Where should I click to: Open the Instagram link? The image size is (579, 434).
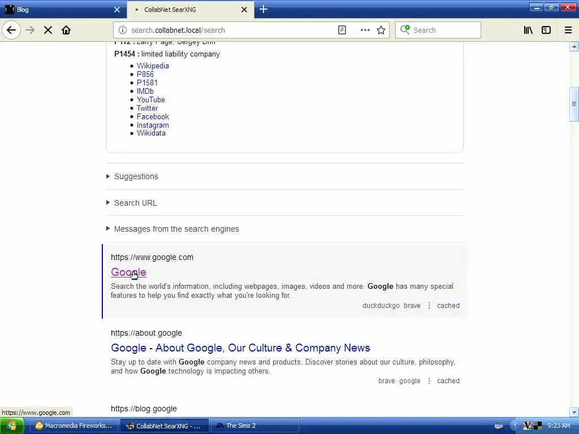153,125
